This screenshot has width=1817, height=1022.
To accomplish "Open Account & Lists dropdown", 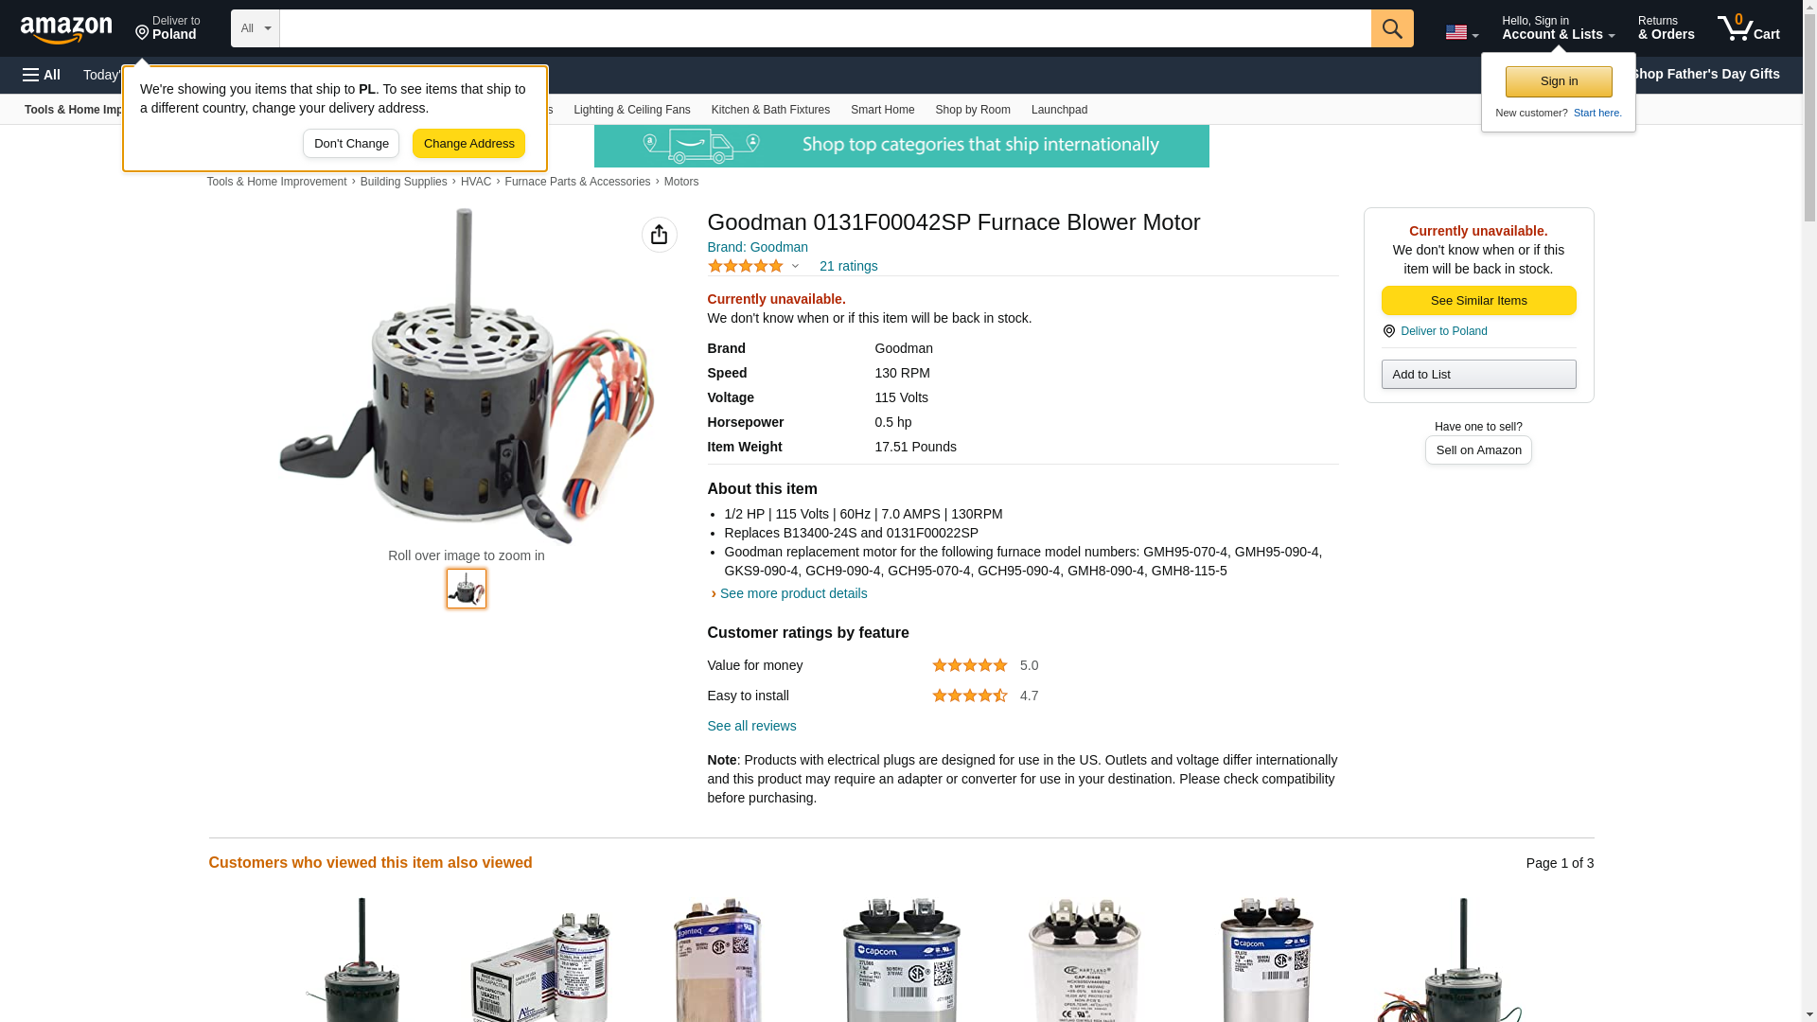I will click(1558, 28).
